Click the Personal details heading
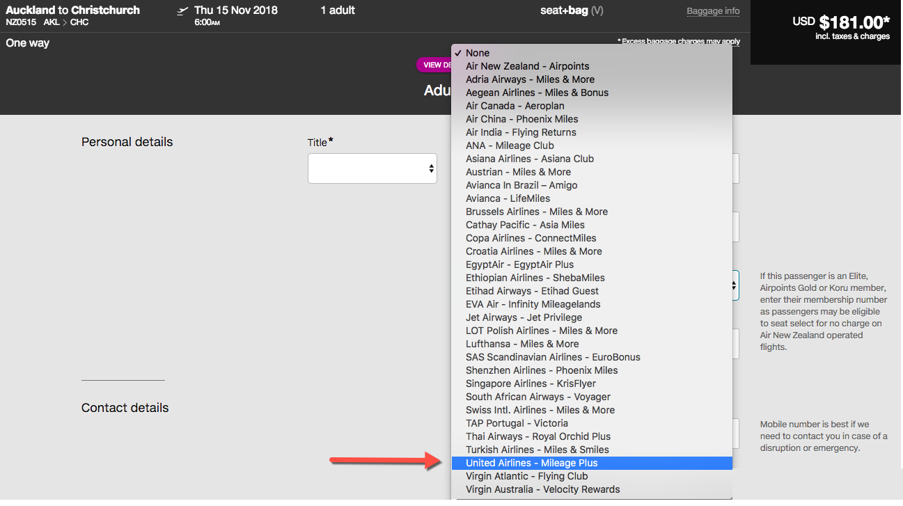Viewport: 903px width, 506px height. tap(127, 142)
